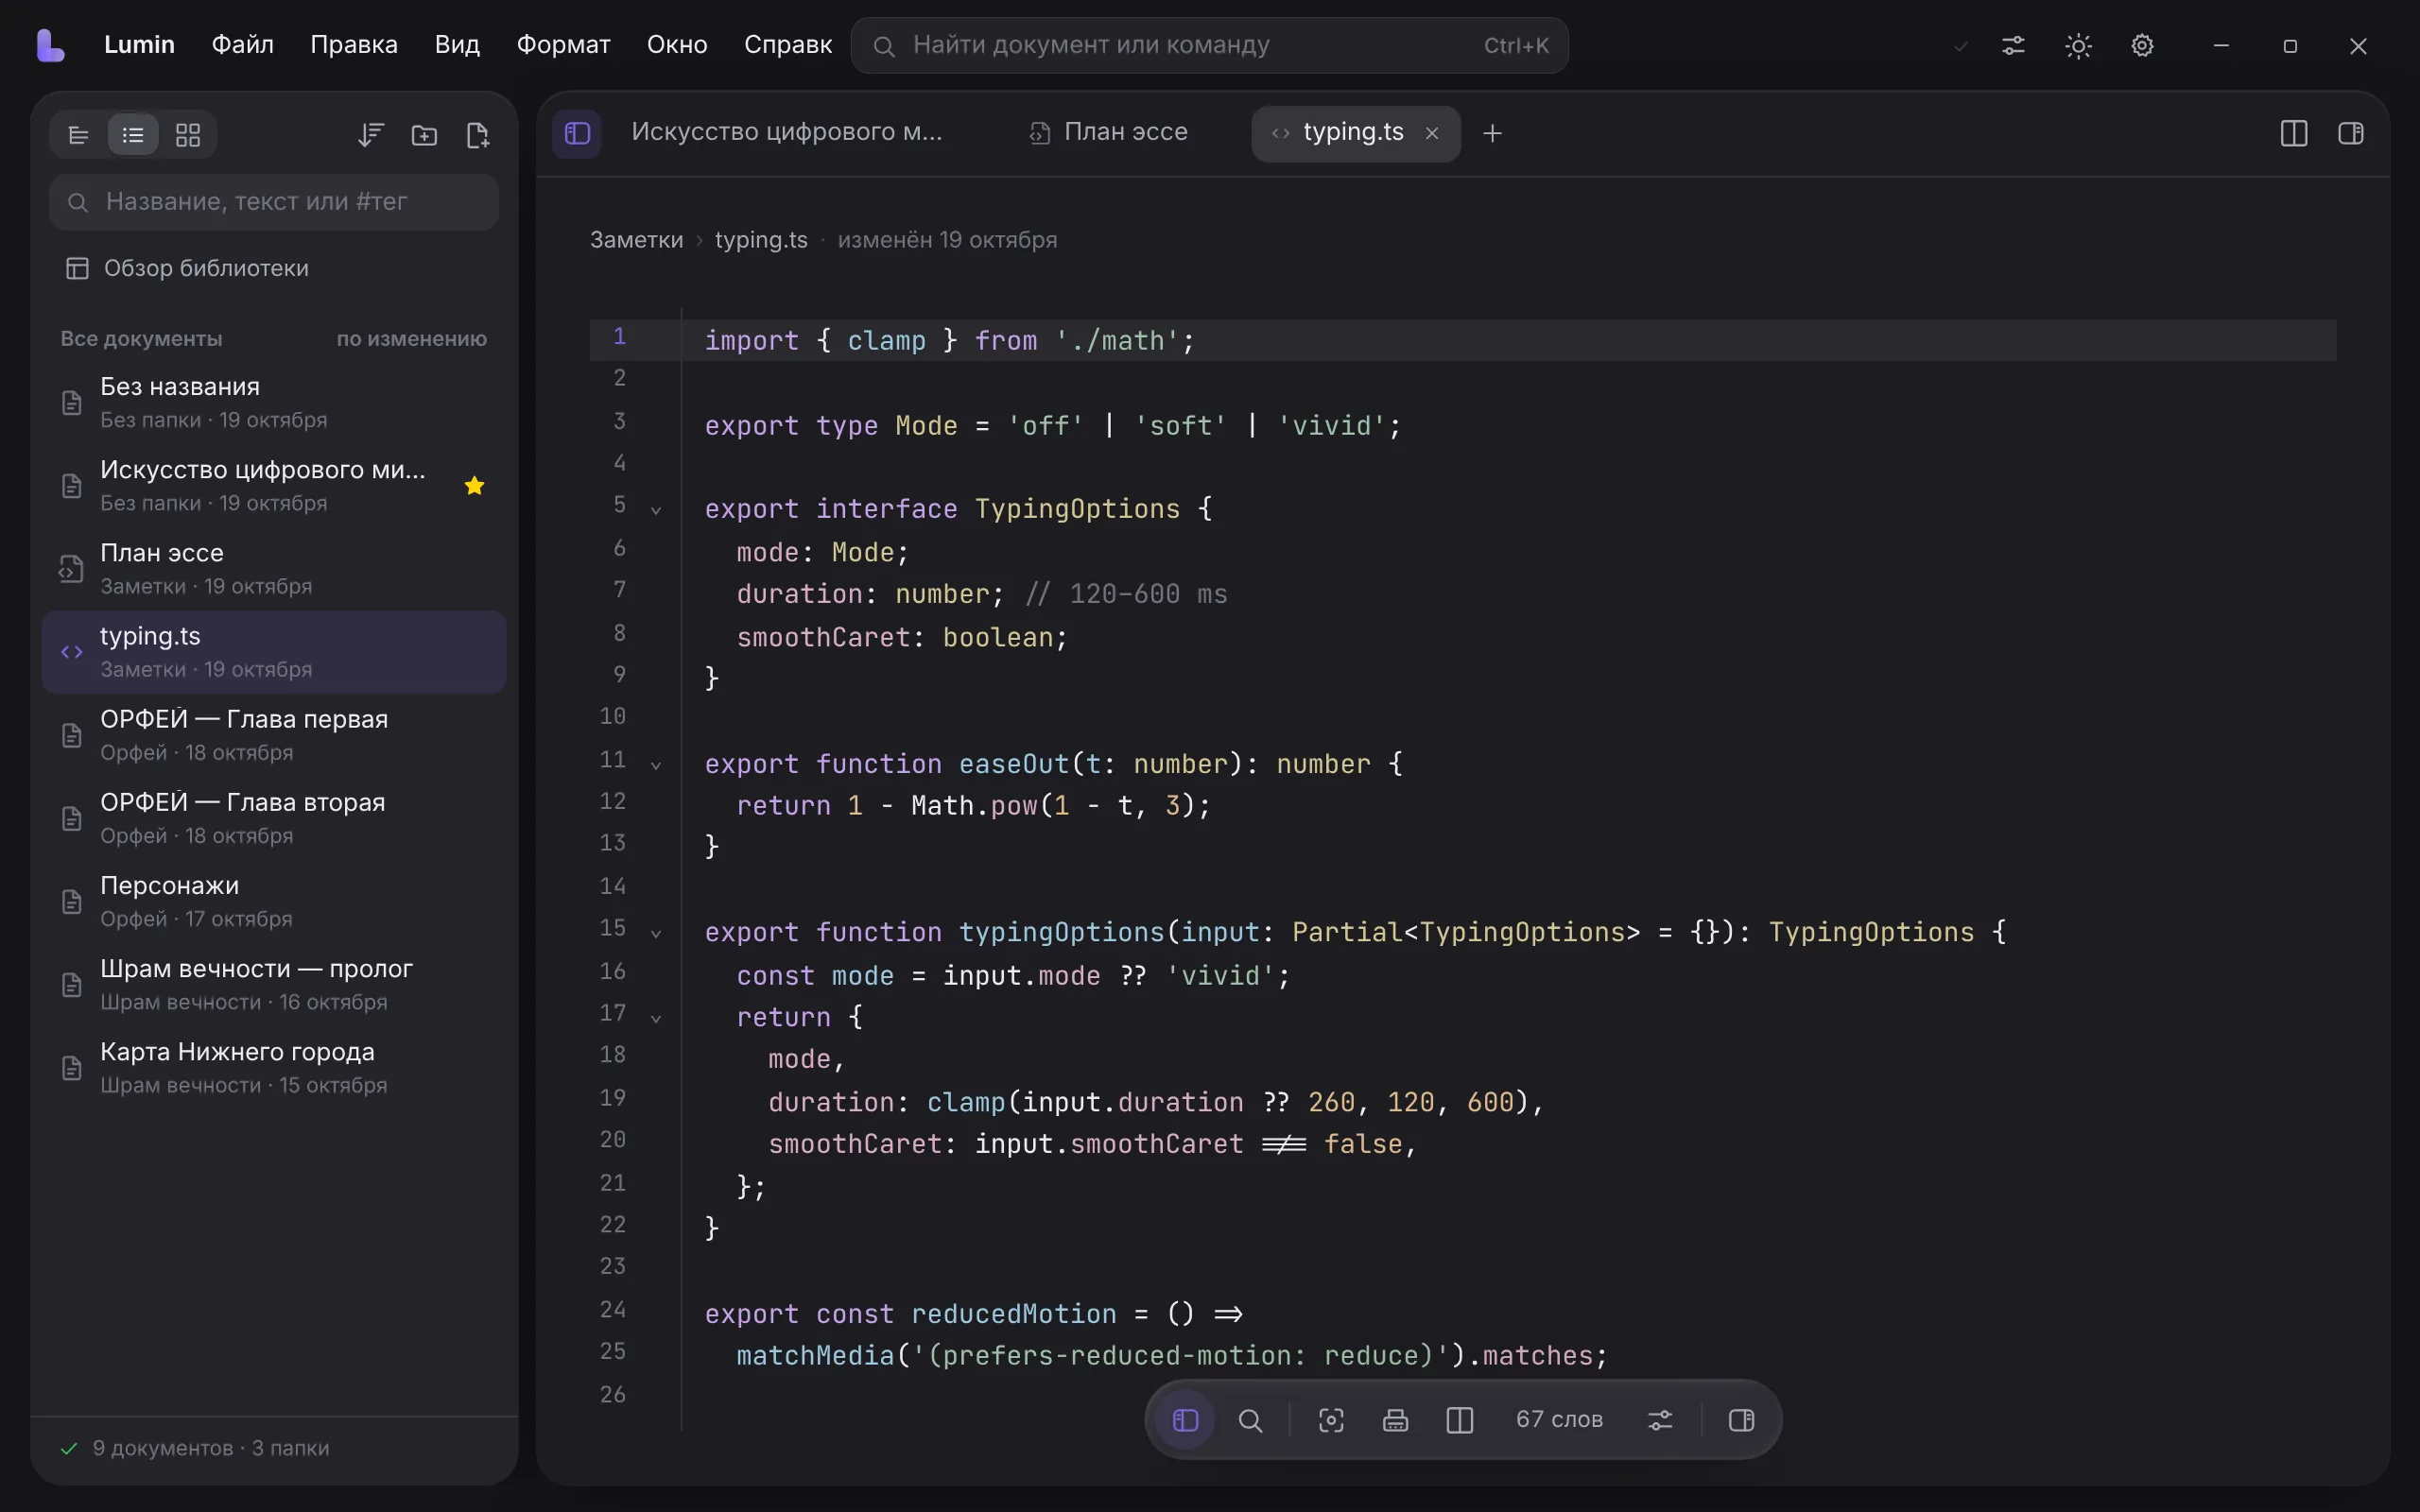This screenshot has height=1512, width=2420.
Task: Open editor options sliders in bottom toolbar
Action: (1660, 1420)
